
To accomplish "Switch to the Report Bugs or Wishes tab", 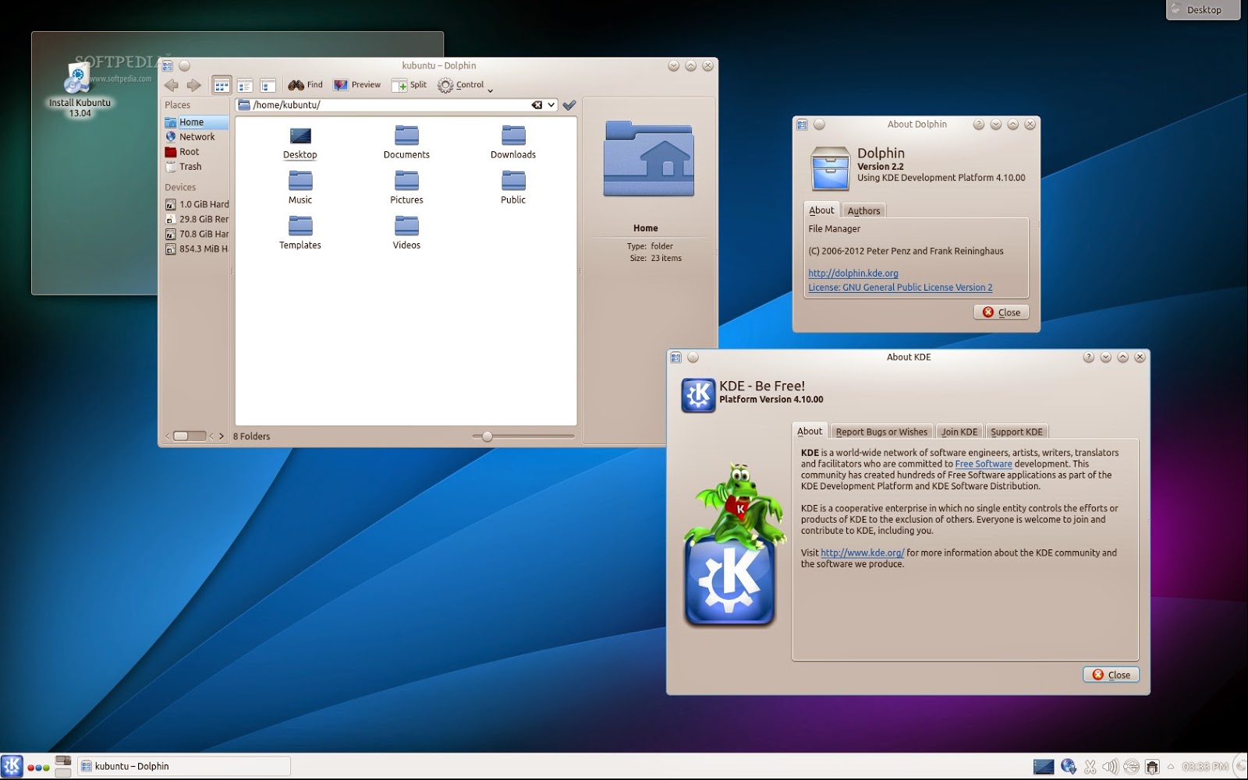I will coord(881,432).
